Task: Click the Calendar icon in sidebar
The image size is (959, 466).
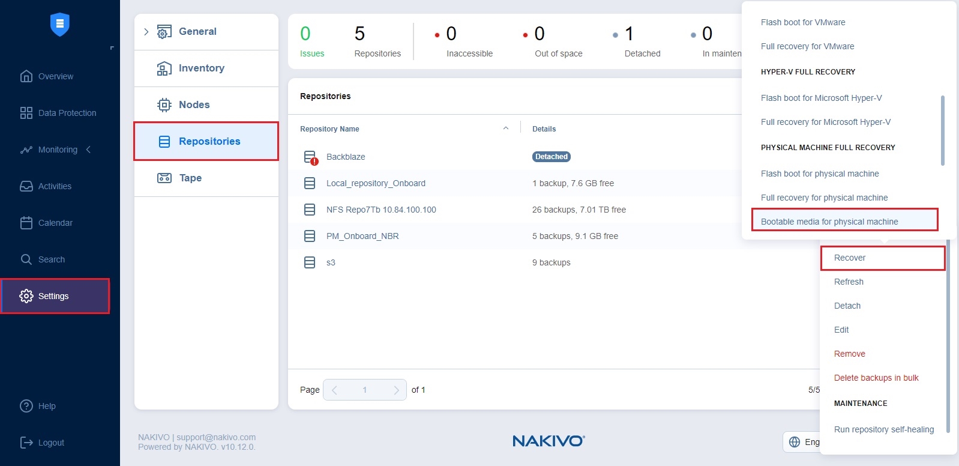Action: [26, 223]
